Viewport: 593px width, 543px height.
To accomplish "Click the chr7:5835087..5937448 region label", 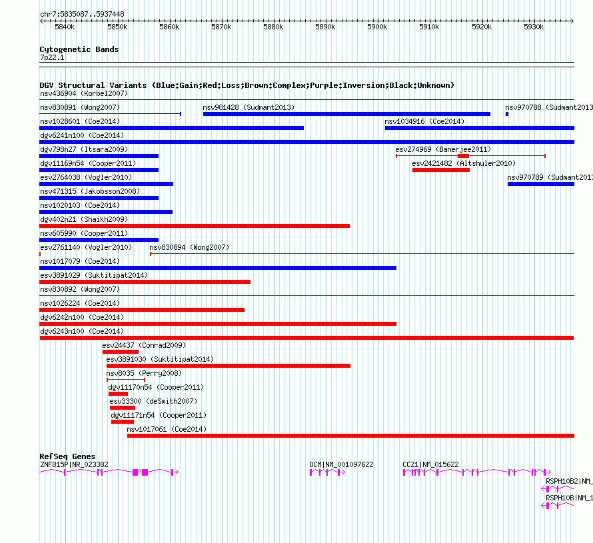I will click(82, 14).
